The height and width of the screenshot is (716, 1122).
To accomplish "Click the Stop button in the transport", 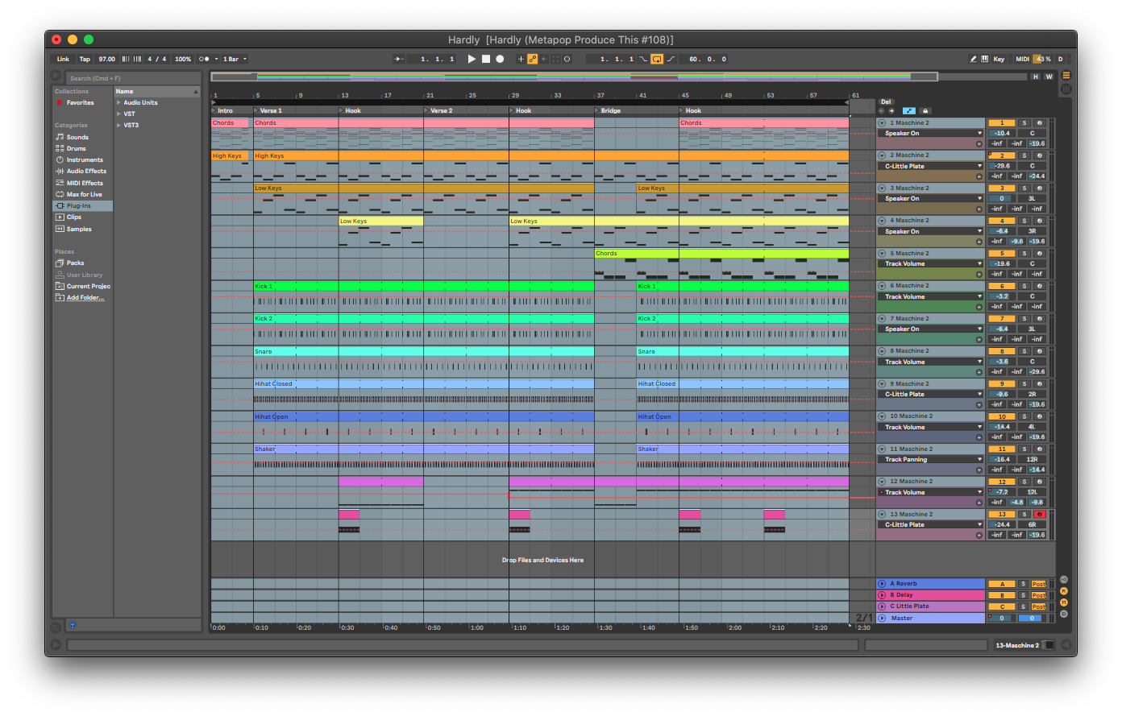I will tap(486, 59).
